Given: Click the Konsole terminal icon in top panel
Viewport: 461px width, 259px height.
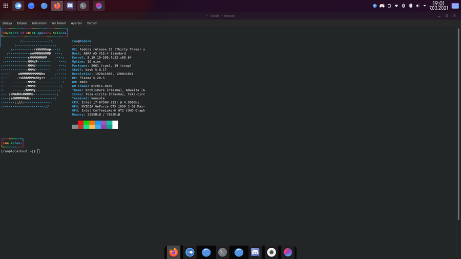Looking at the screenshot, I should coord(83,6).
